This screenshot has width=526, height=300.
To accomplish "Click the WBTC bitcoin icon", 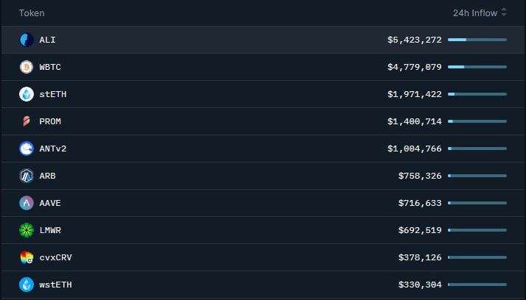I will 27,67.
